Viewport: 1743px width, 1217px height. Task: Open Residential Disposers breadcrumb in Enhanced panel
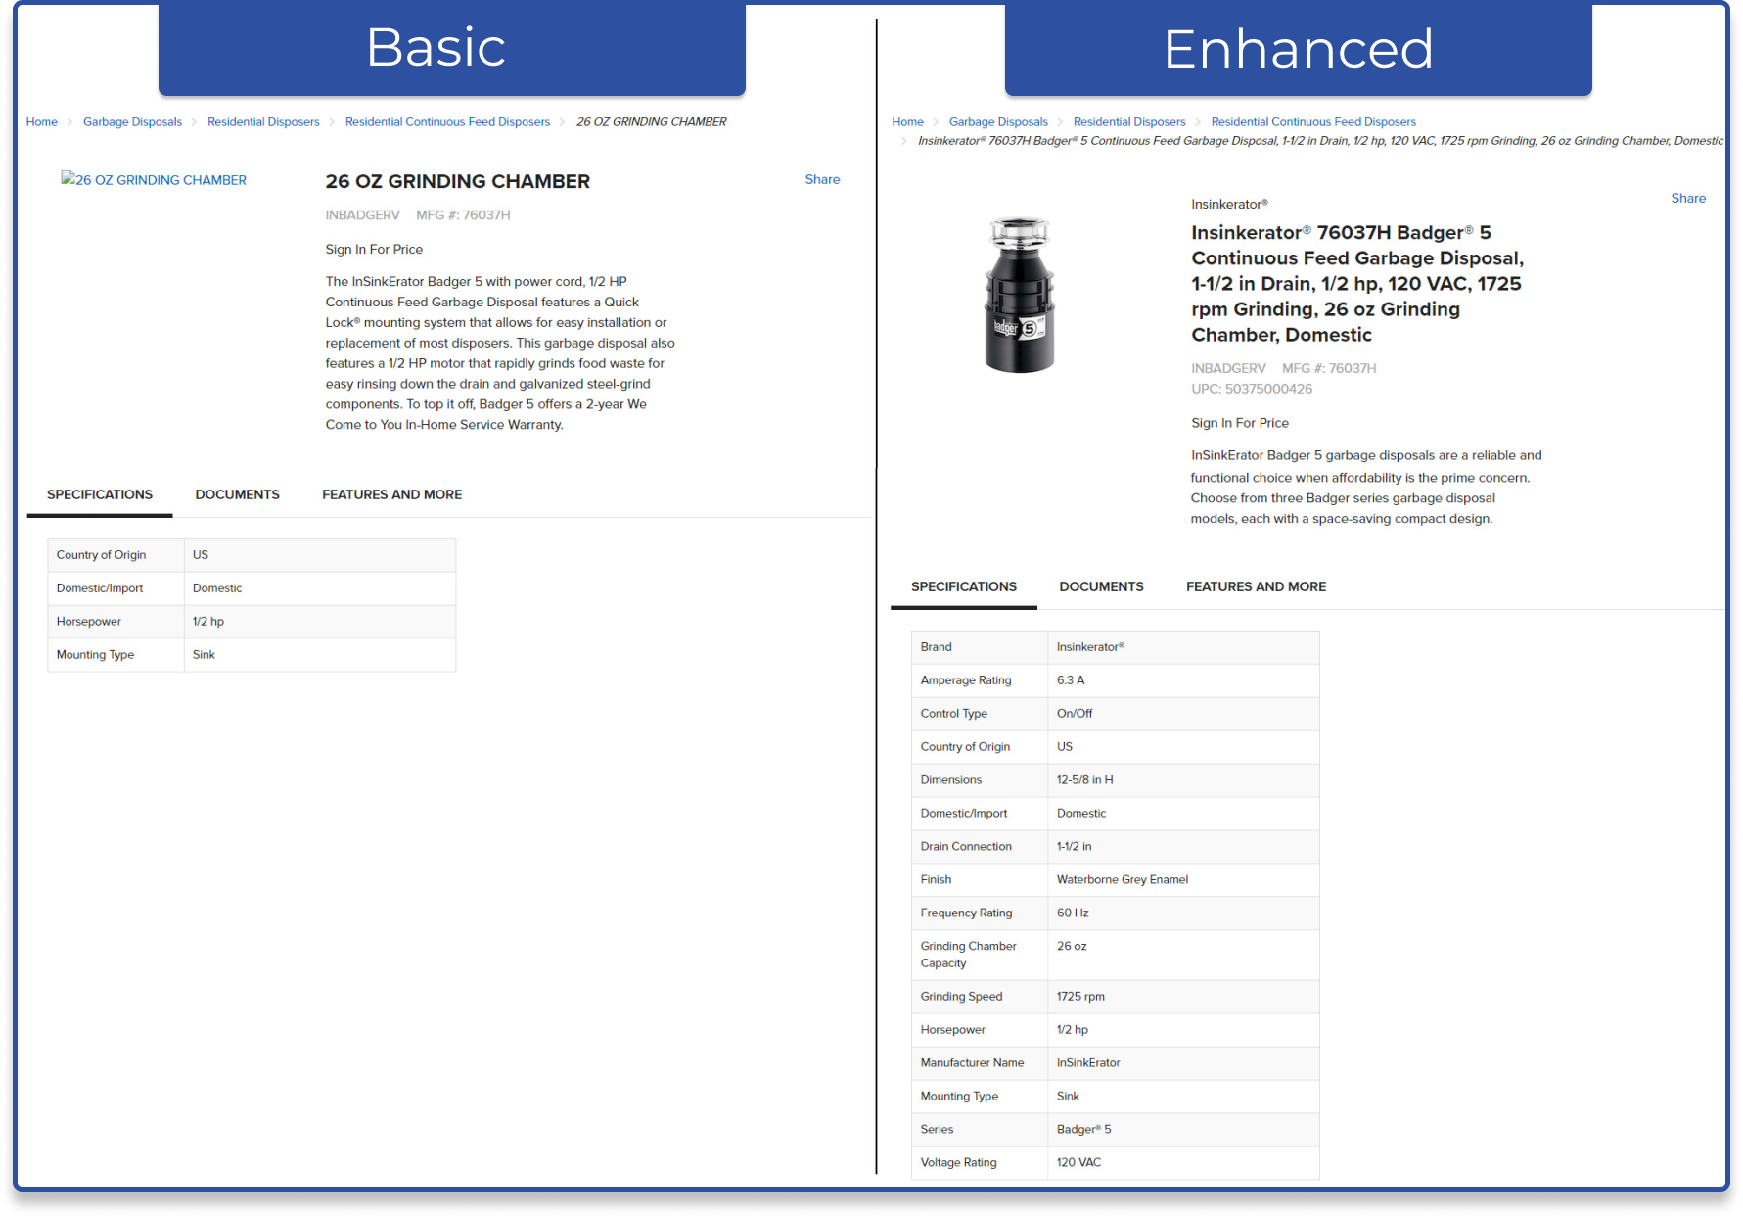(x=1129, y=122)
